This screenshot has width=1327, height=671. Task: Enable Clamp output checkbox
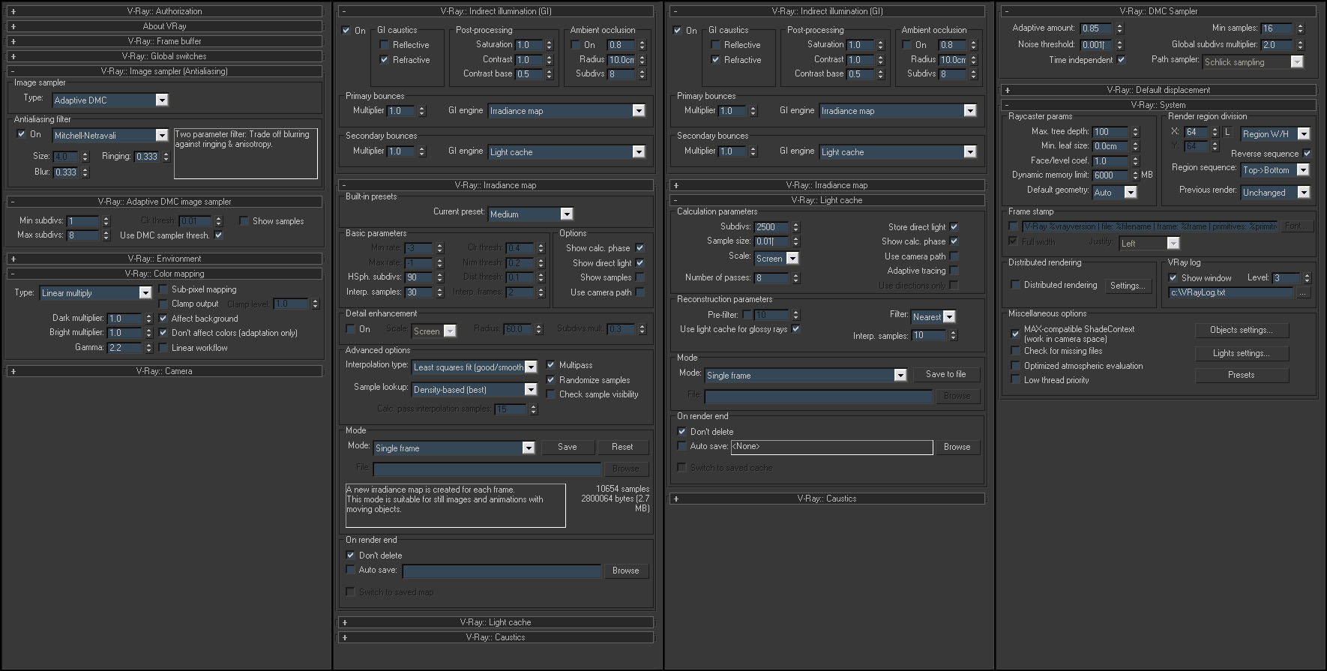coord(163,304)
